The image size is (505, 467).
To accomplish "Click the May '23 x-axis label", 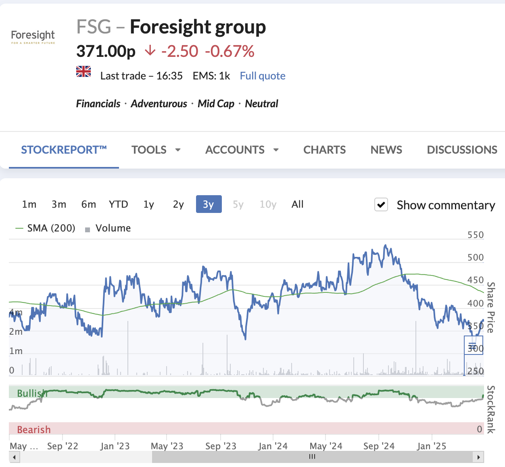I will pos(167,446).
